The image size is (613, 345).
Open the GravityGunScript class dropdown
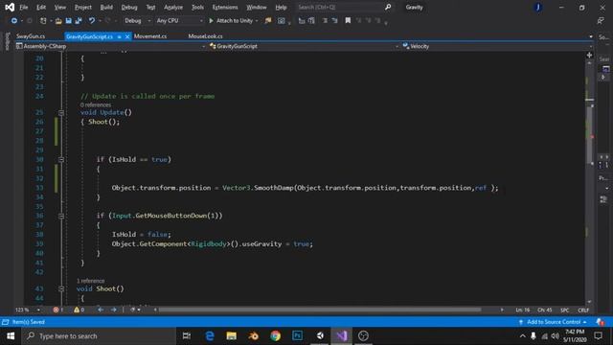click(x=305, y=46)
